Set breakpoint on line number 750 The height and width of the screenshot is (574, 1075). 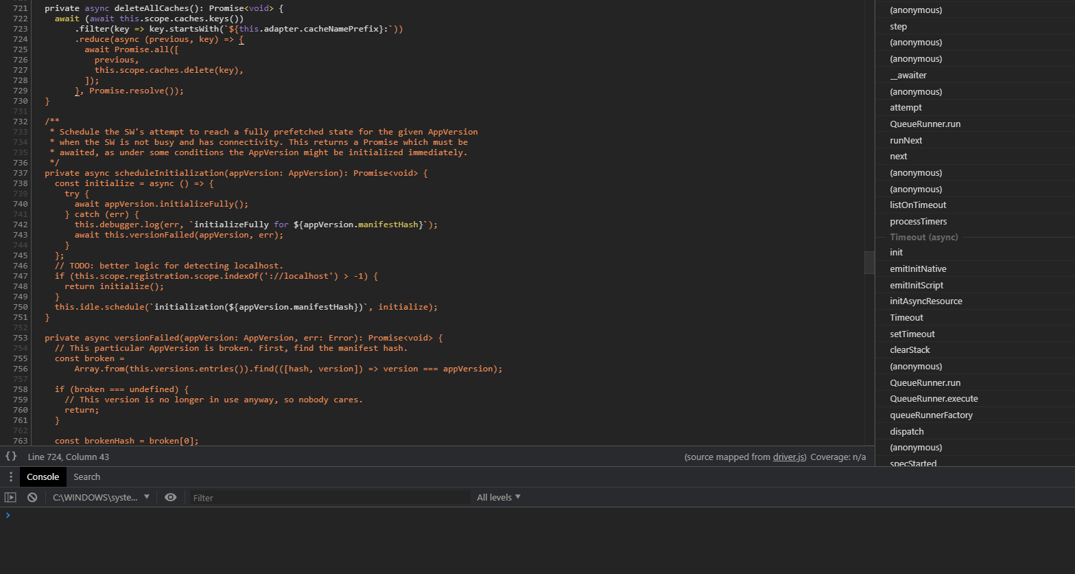click(21, 307)
